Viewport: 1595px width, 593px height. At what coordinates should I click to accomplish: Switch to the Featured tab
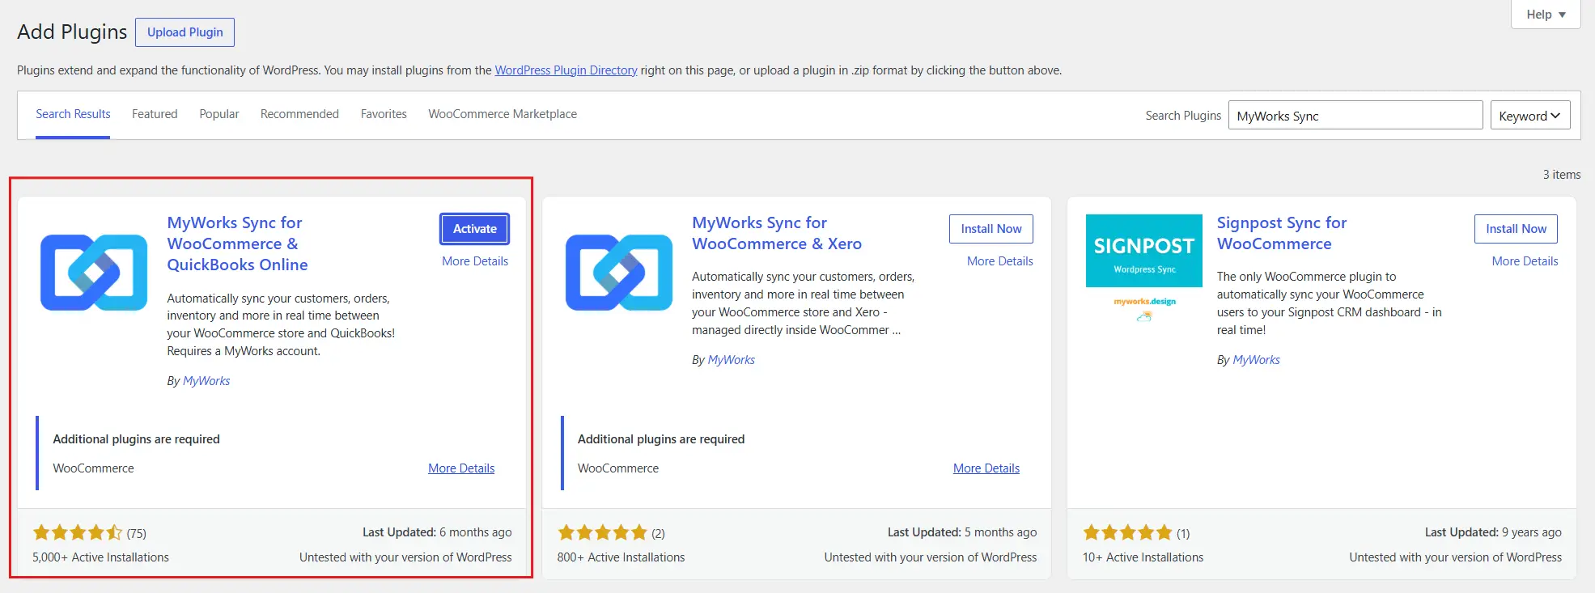click(155, 114)
